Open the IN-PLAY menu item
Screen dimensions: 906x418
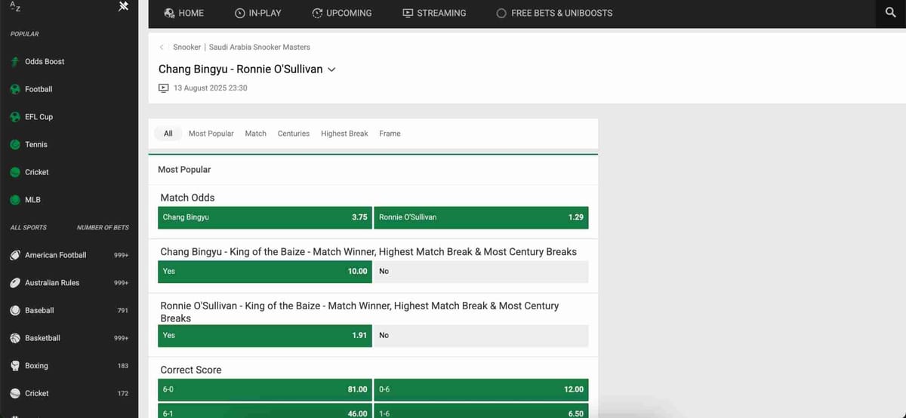[x=258, y=13]
